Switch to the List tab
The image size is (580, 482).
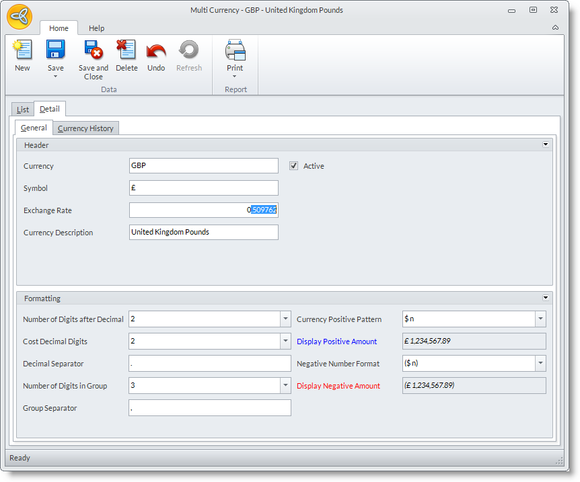[23, 110]
